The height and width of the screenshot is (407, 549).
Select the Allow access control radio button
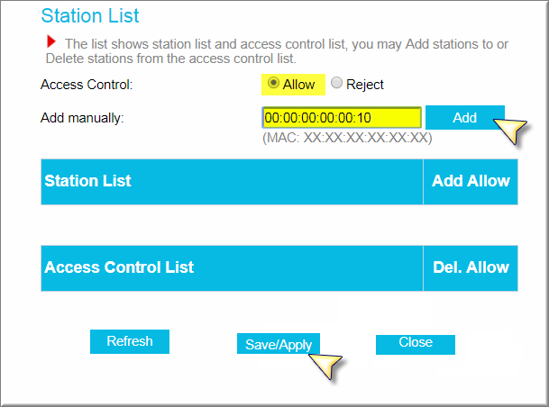(273, 83)
